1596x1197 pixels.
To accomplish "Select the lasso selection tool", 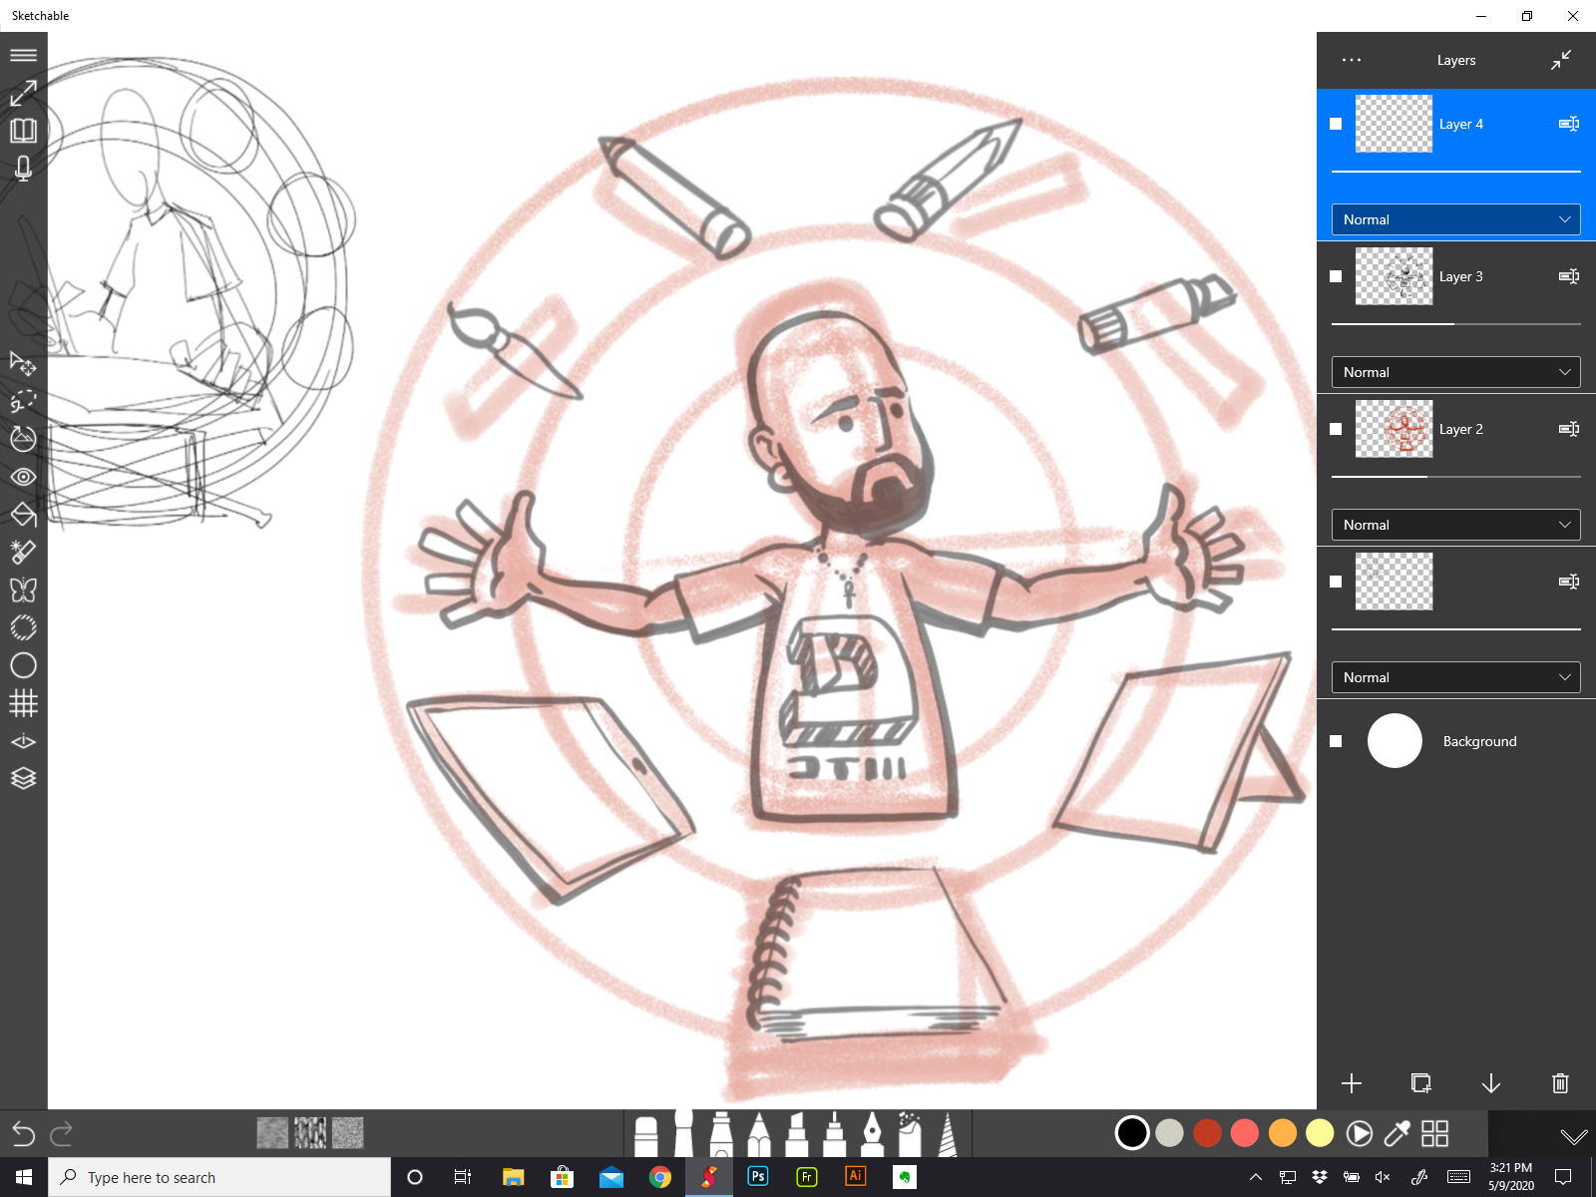I will 23,401.
